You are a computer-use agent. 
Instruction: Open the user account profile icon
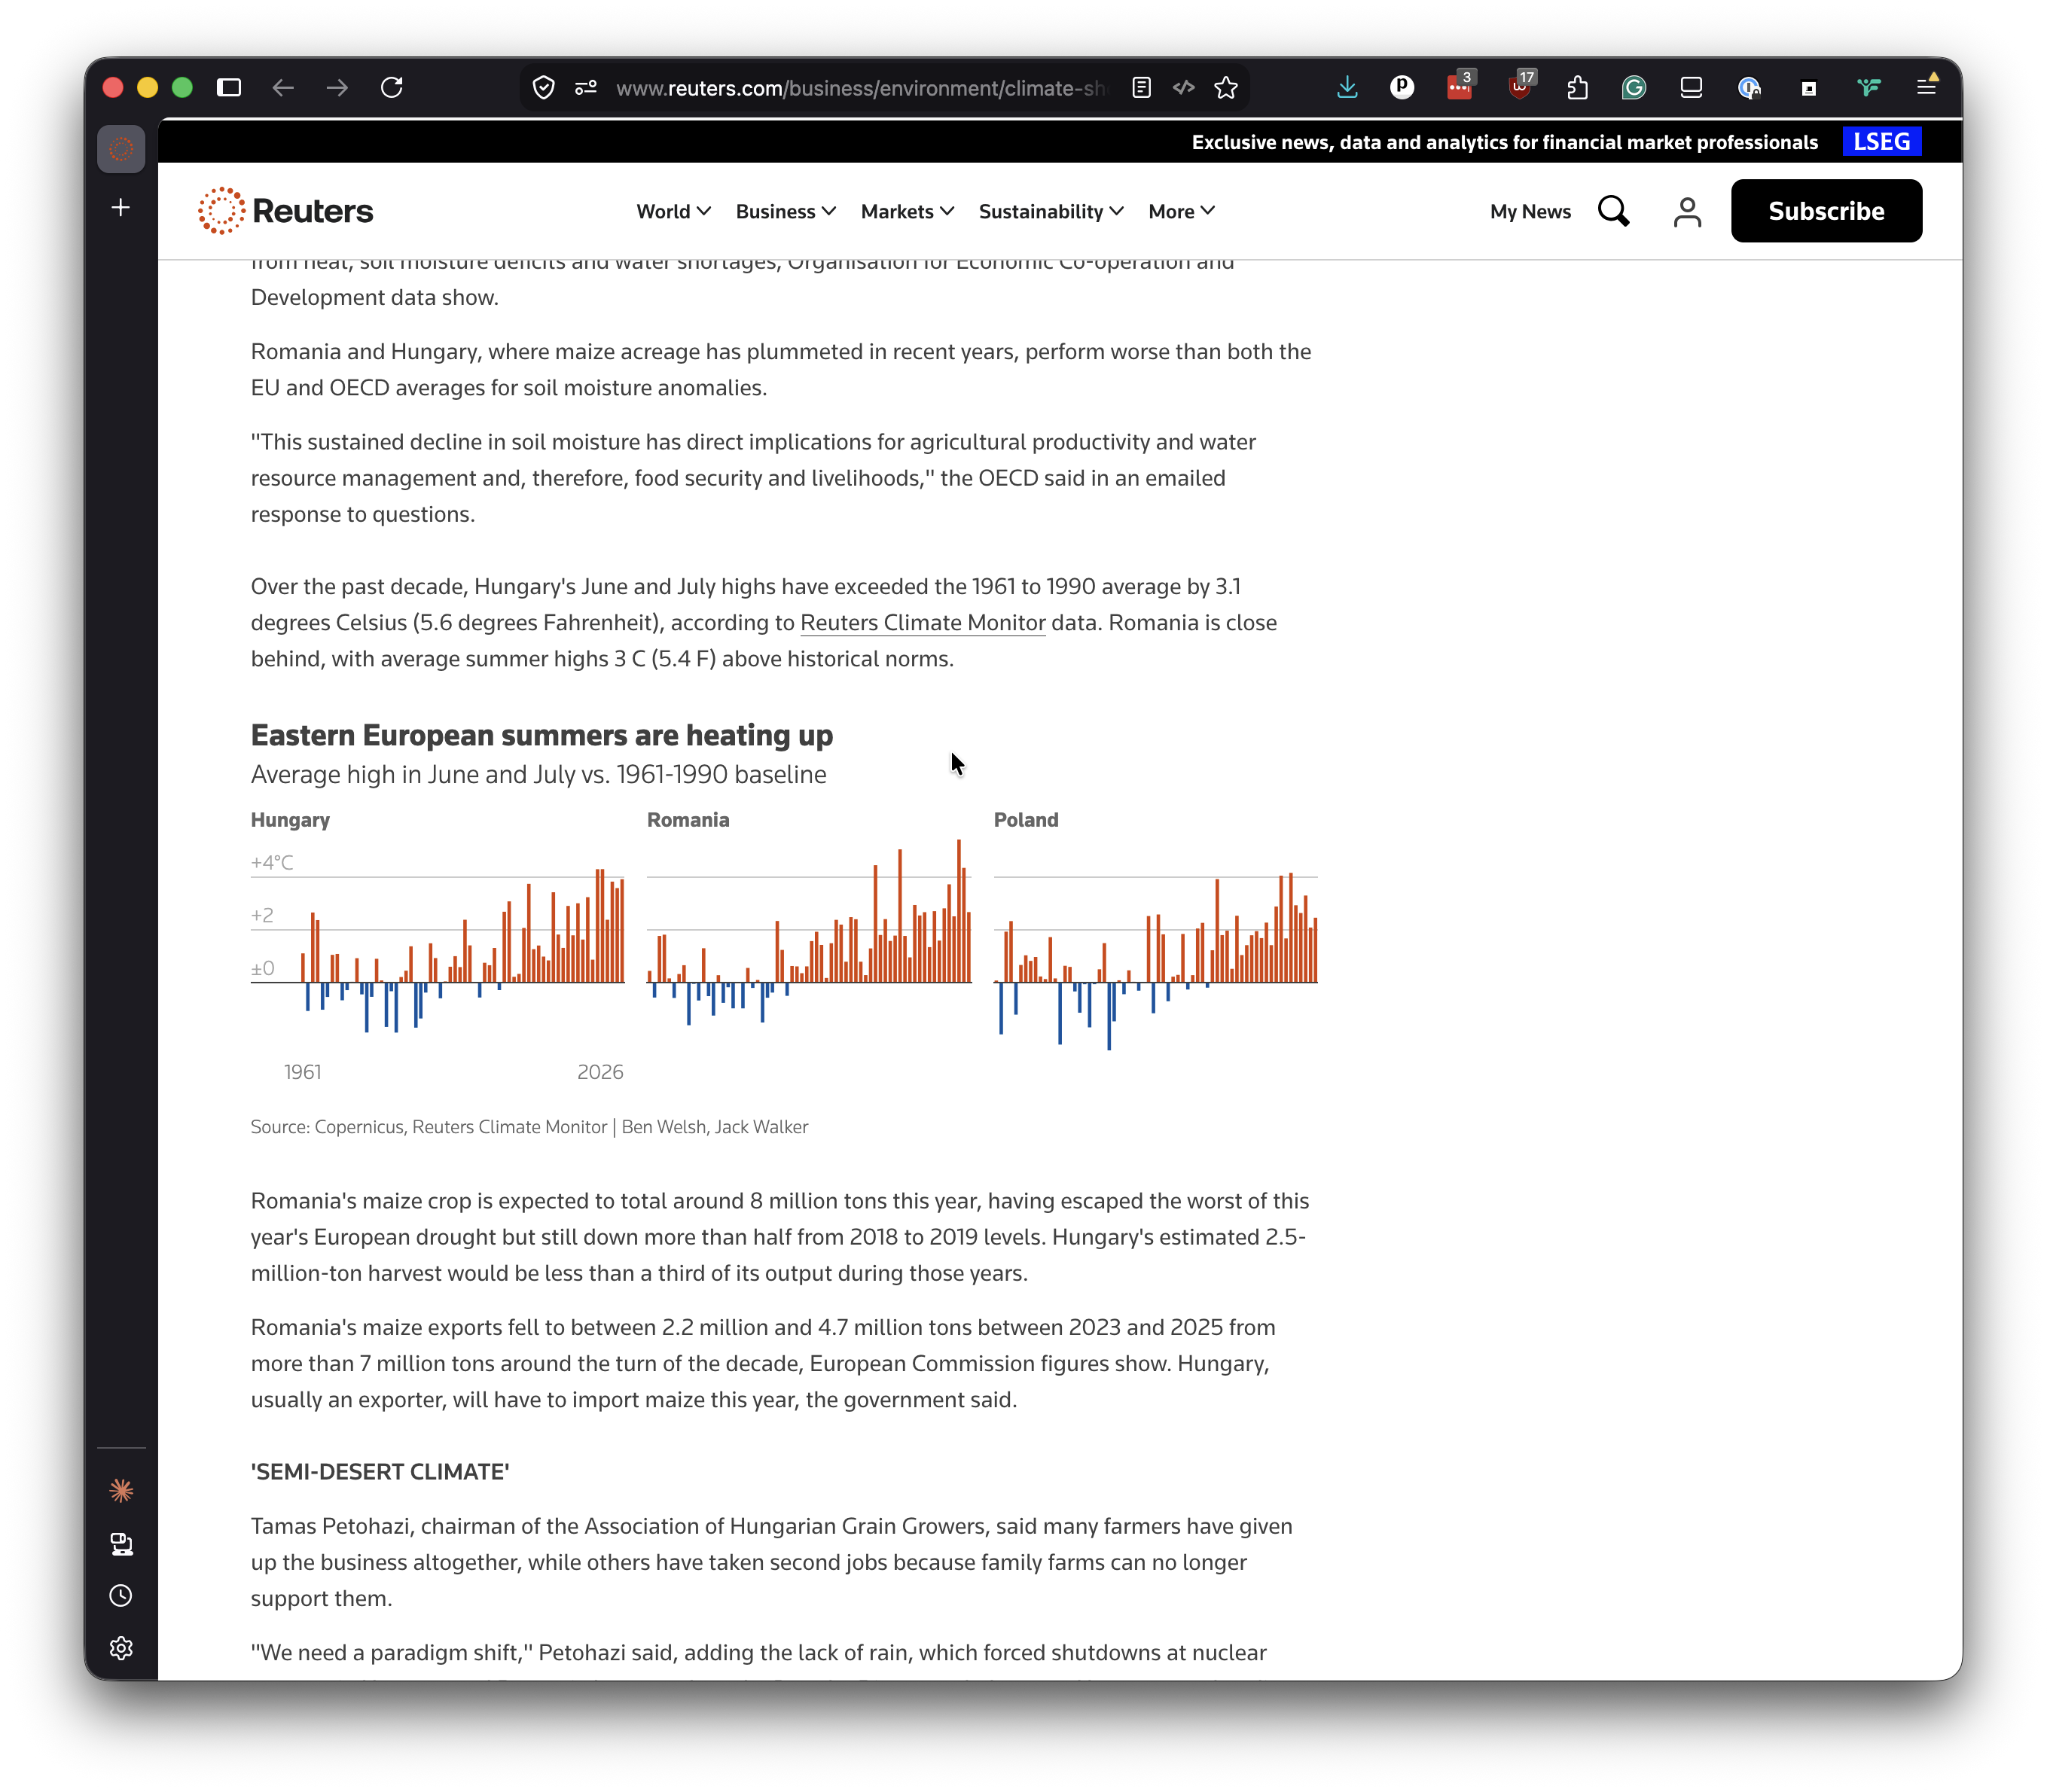tap(1687, 211)
